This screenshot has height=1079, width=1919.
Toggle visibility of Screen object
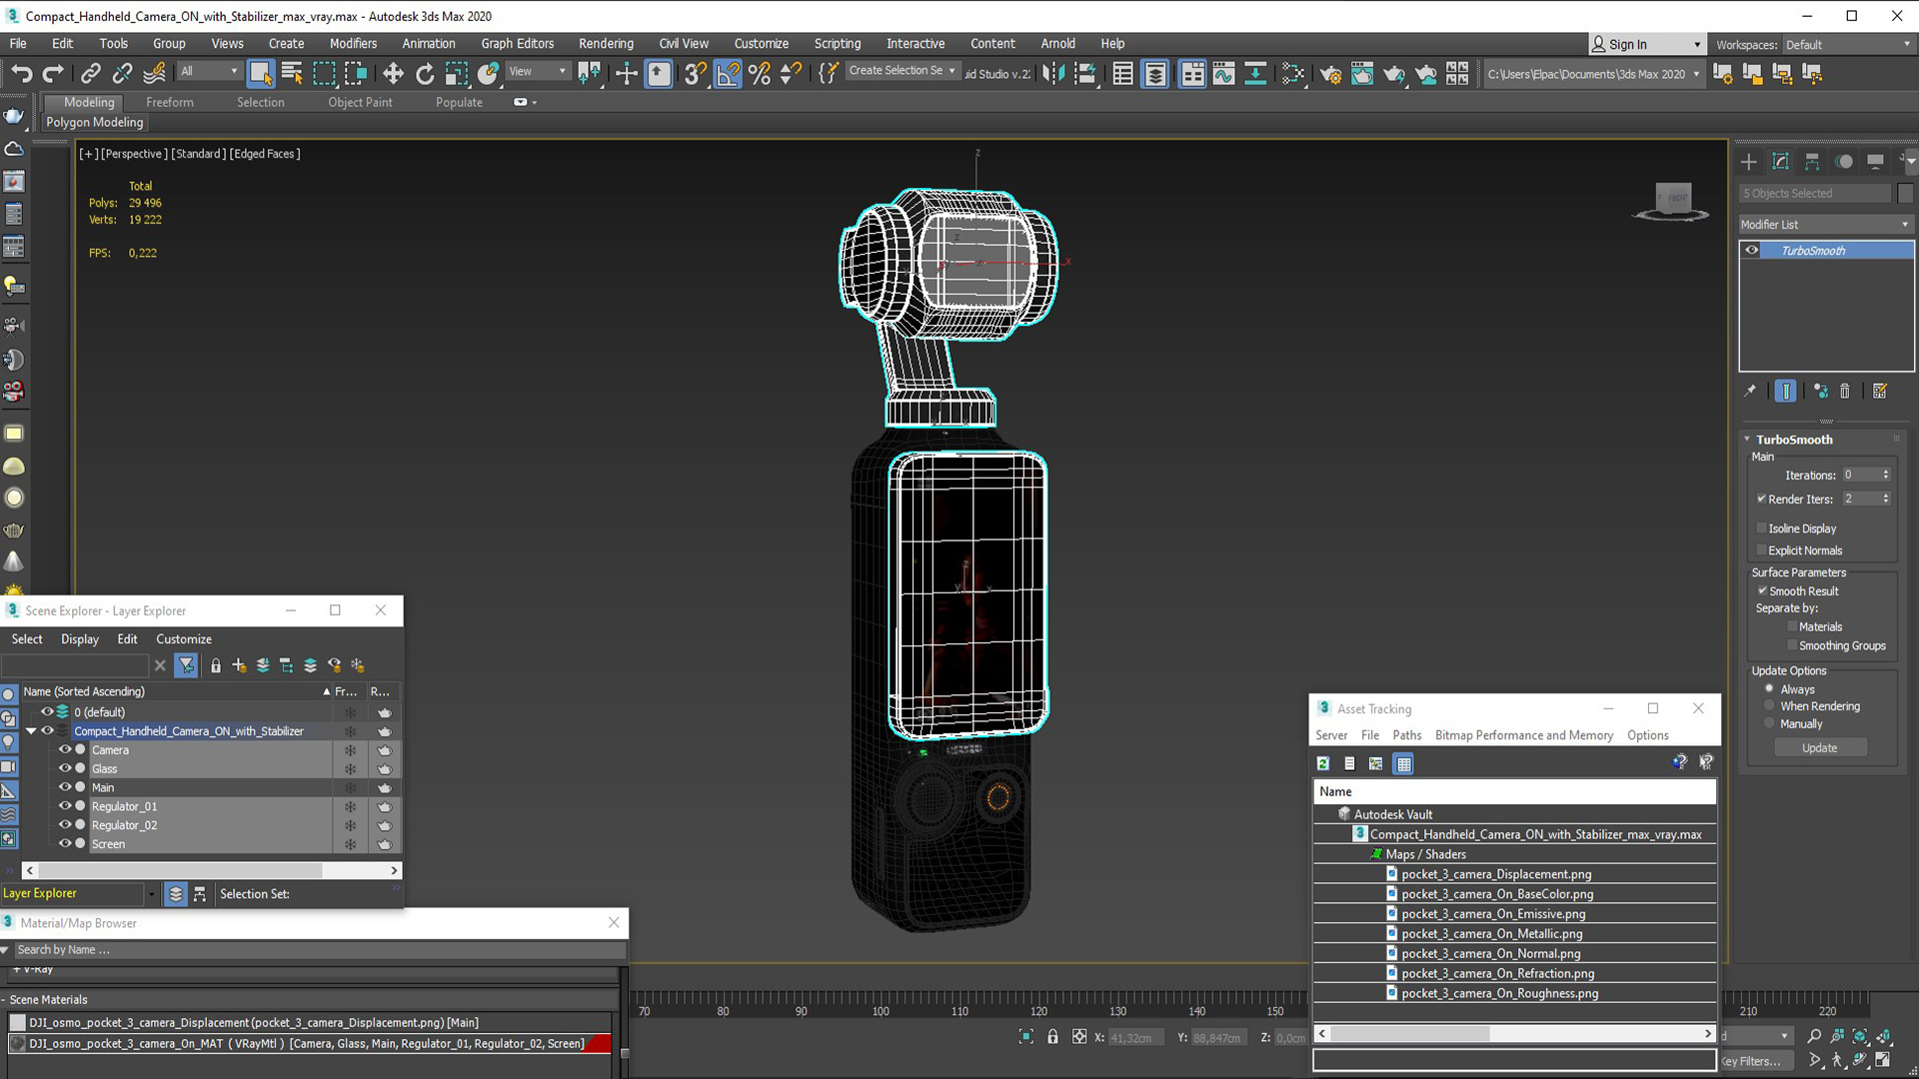click(x=65, y=843)
